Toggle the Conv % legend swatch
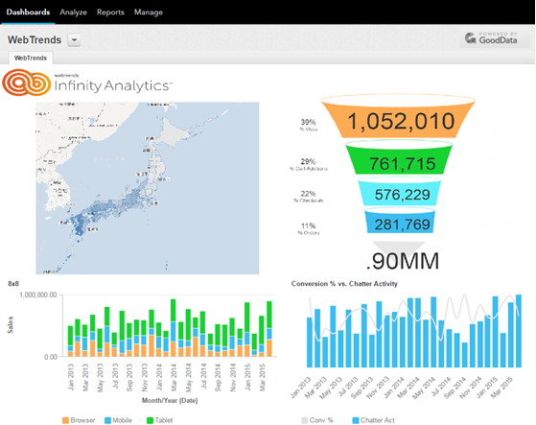This screenshot has height=425, width=536. pos(305,420)
